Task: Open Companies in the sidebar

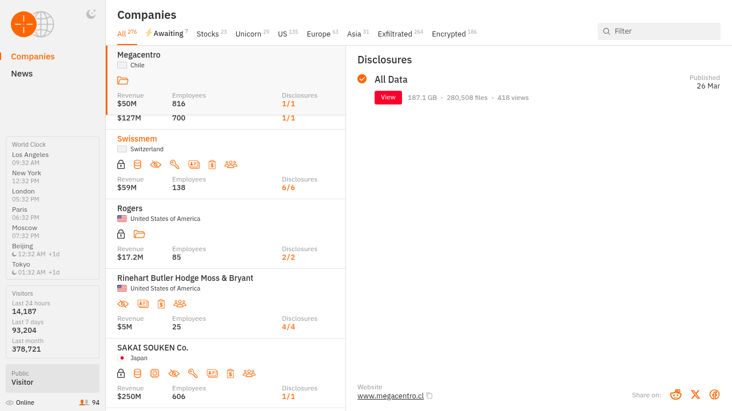Action: point(33,57)
